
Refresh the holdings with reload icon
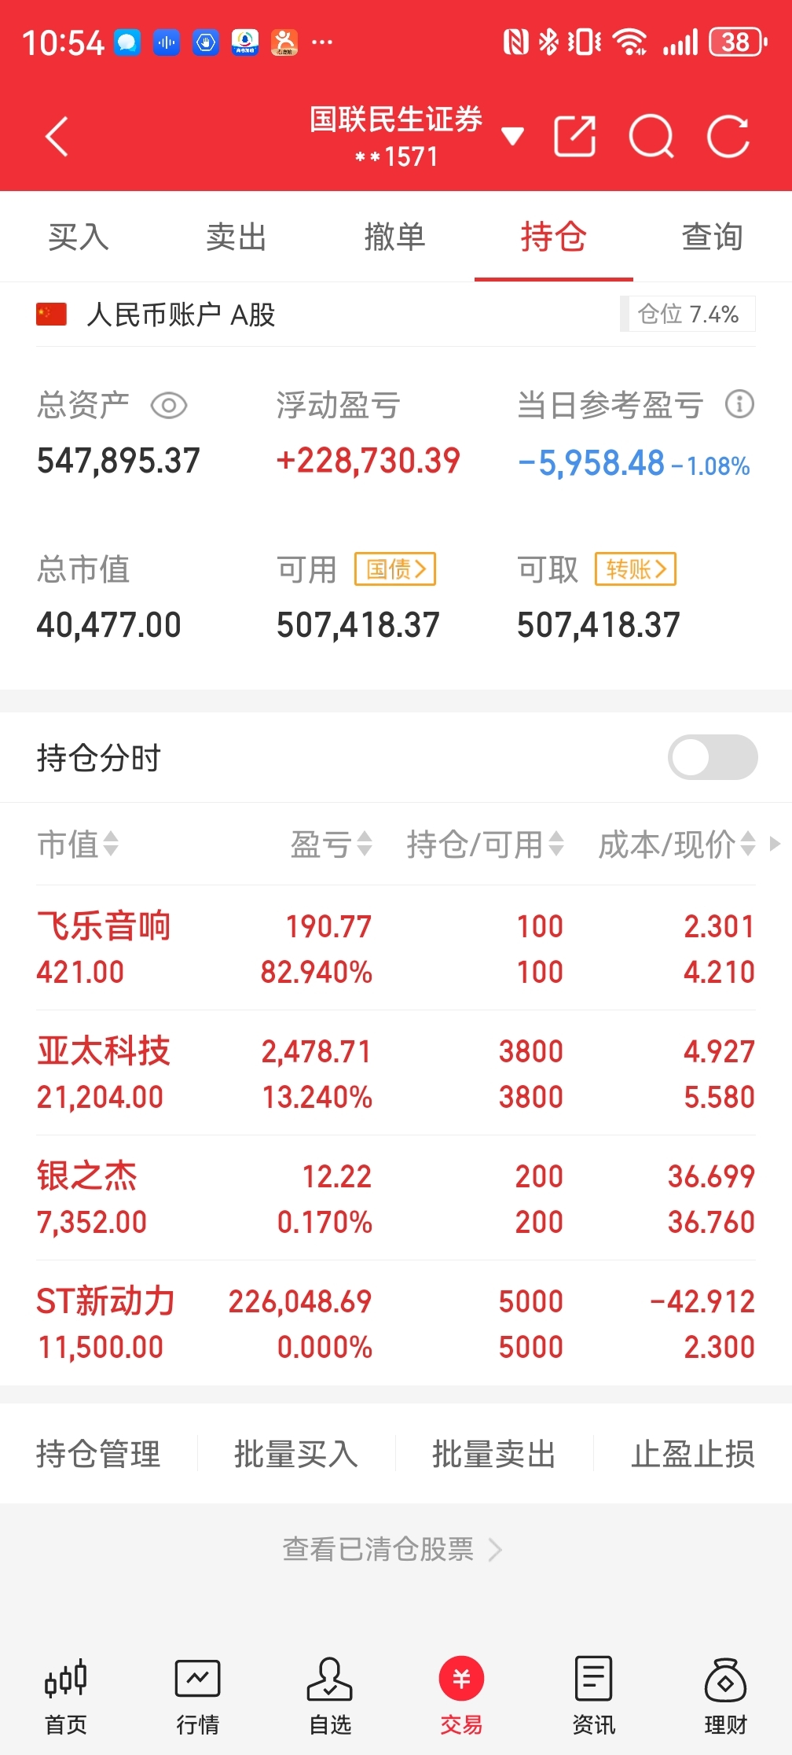[x=728, y=137]
